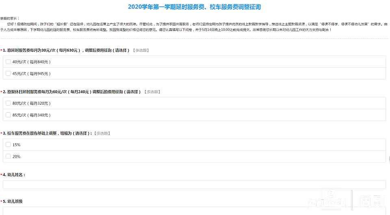This screenshot has height=215, width=390.
Task: Focus the 幼儿班级 input box
Action: point(194,211)
